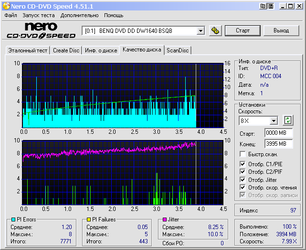Open the Файл menu

tap(11, 15)
